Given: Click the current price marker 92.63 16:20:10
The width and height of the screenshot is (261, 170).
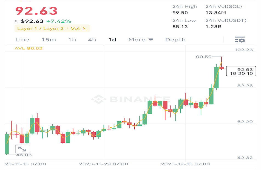Looking at the screenshot, I should pos(241,71).
